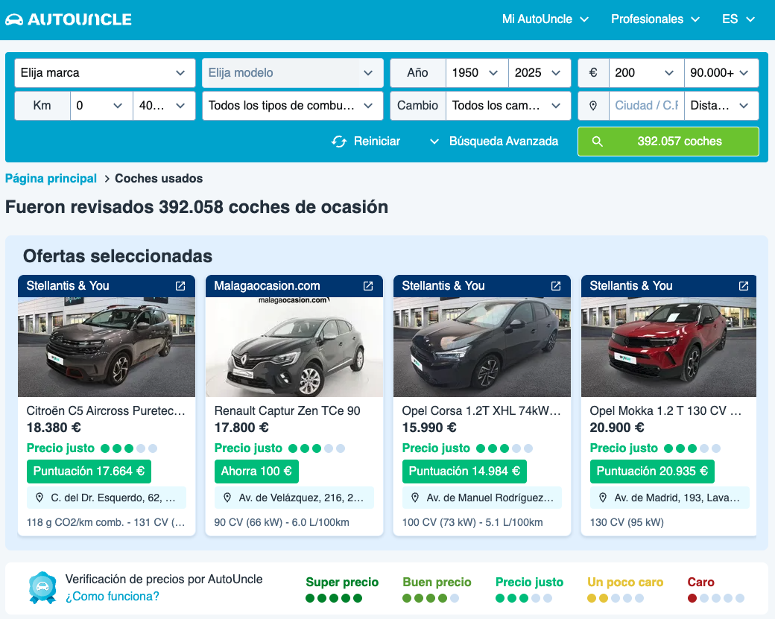
Task: Open black Opel Corsa car photo
Action: 482,347
